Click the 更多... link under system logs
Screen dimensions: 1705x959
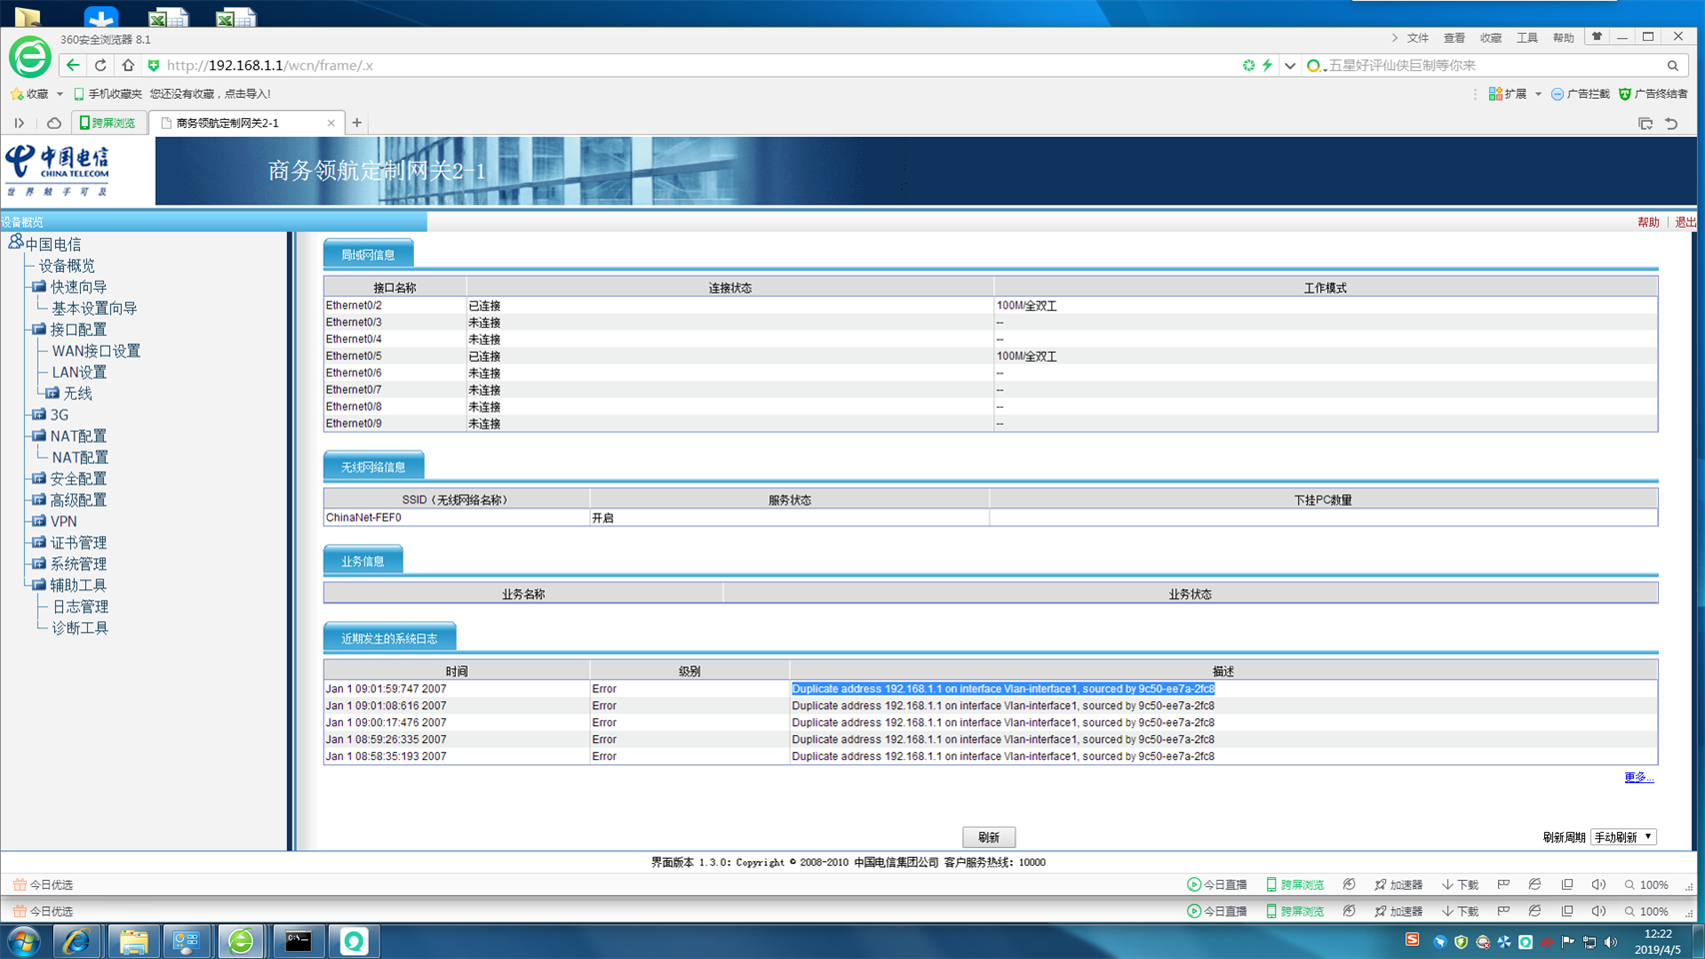[x=1638, y=777]
